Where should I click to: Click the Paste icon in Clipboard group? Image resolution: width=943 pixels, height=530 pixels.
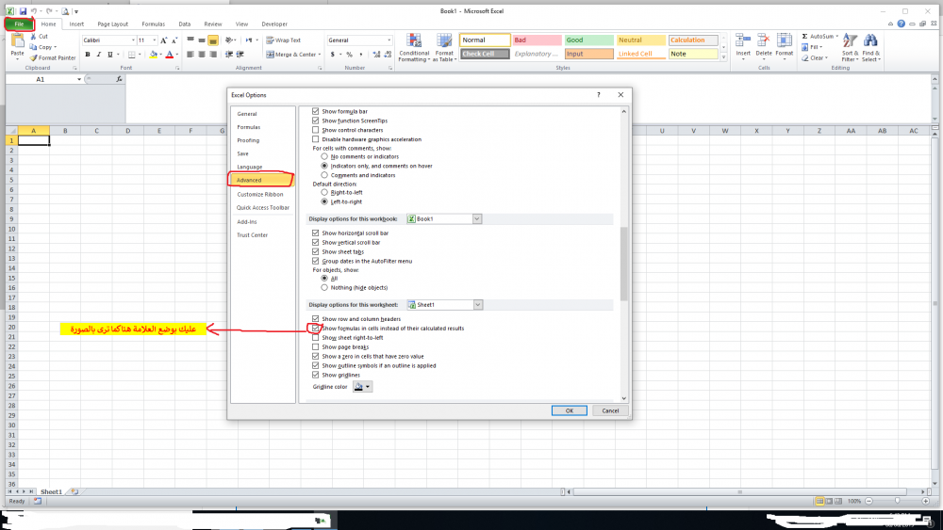point(17,41)
